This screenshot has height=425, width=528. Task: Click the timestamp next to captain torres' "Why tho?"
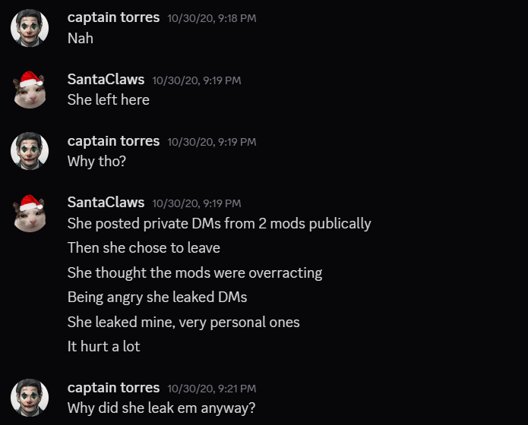pos(212,142)
